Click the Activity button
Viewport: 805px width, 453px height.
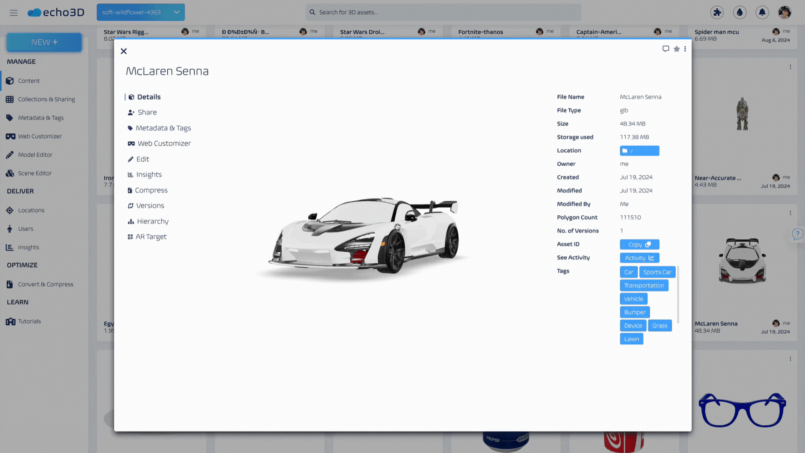pyautogui.click(x=639, y=258)
